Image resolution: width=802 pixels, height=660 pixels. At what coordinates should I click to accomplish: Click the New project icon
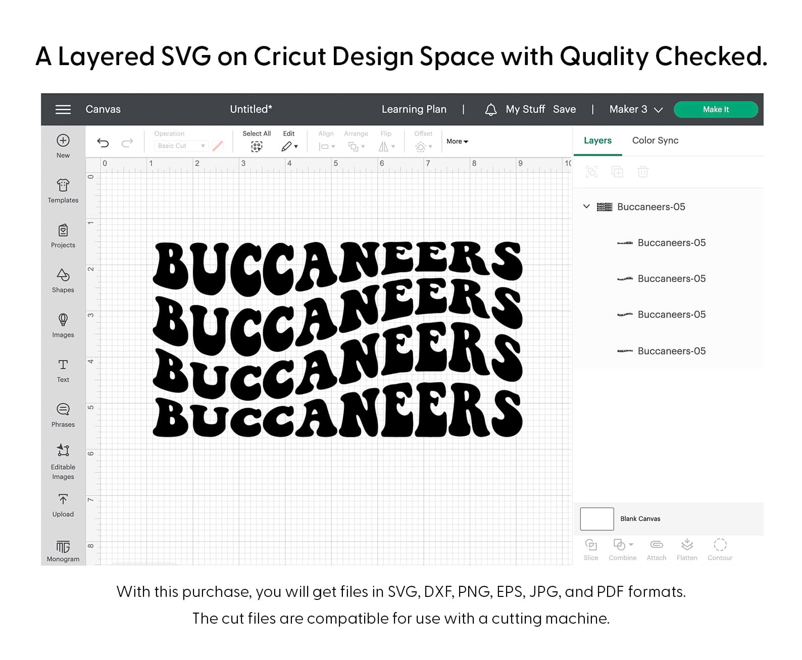[63, 141]
